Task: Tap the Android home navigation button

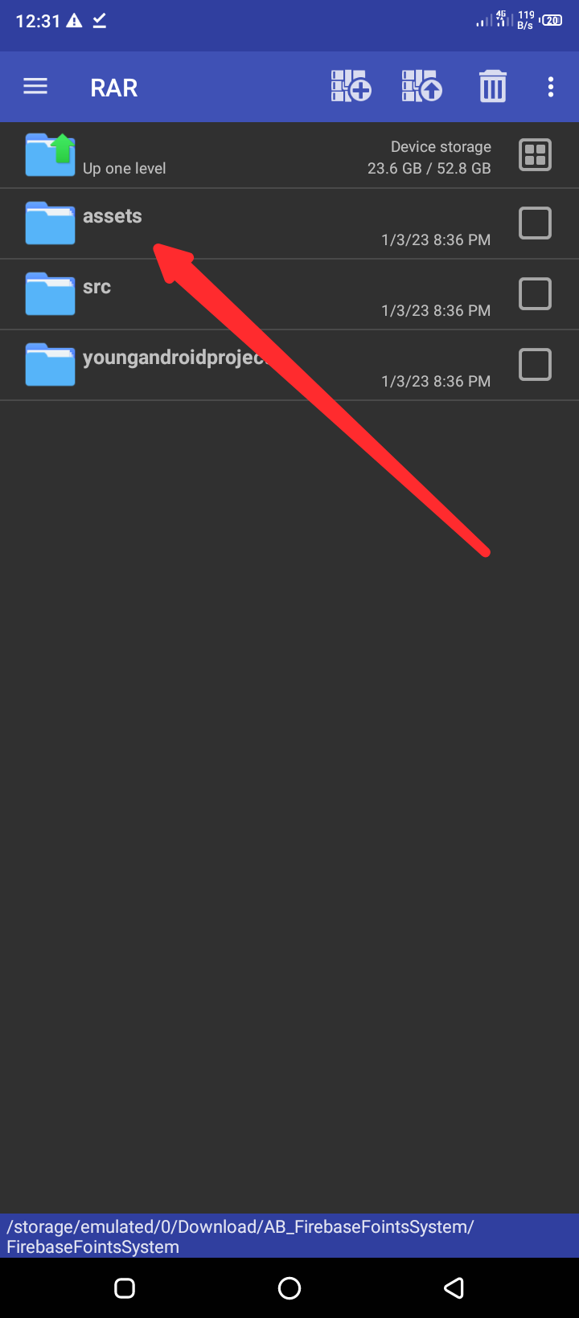Action: pos(289,1288)
